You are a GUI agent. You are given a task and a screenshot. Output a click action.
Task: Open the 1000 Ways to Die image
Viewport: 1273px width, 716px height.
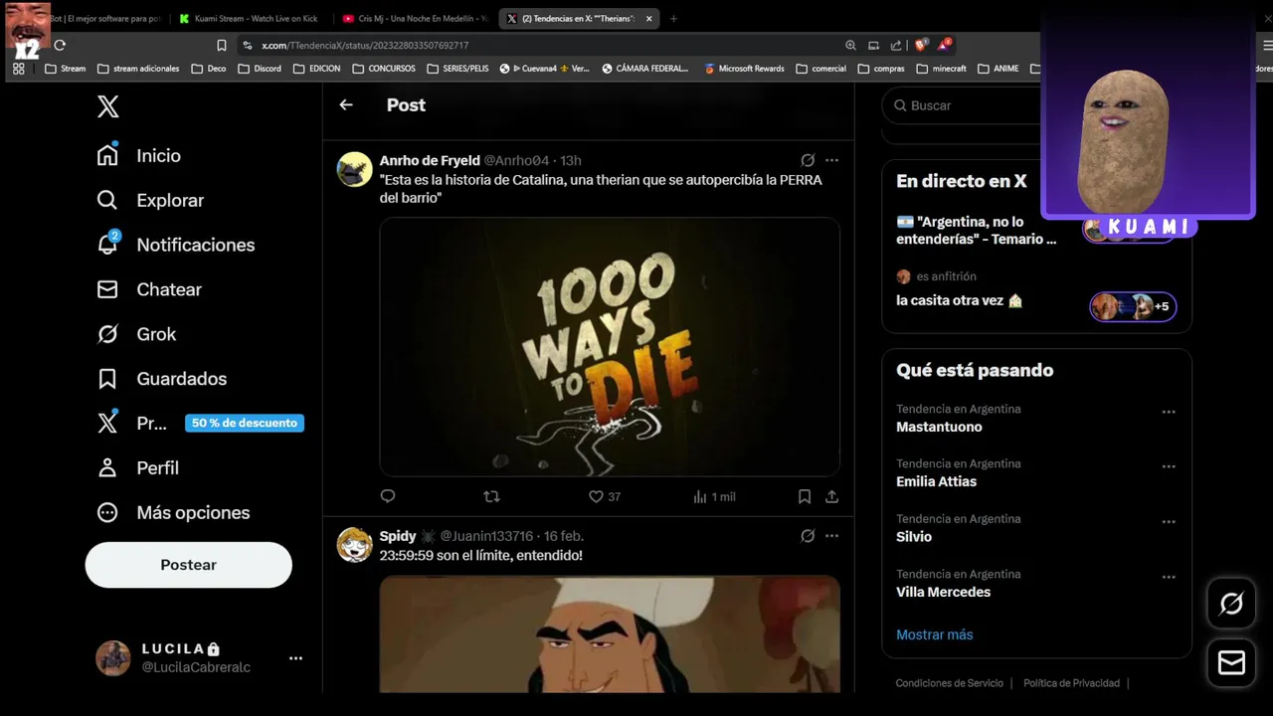(x=610, y=346)
